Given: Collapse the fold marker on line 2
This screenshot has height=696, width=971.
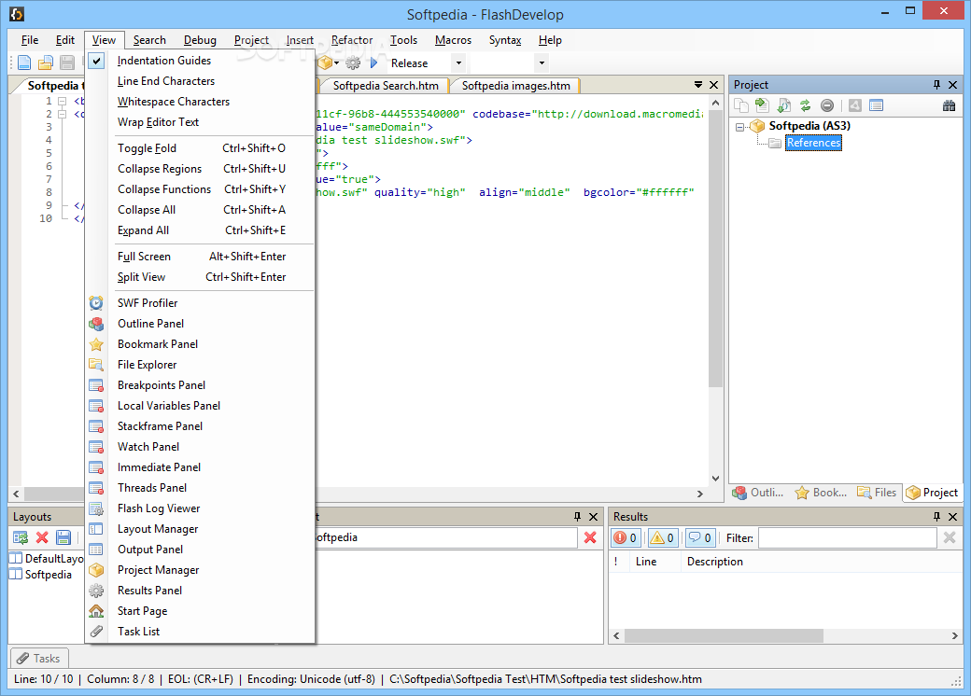Looking at the screenshot, I should tap(62, 114).
